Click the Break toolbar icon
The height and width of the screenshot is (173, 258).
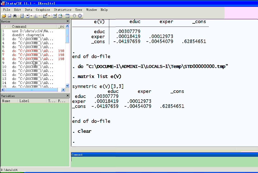80,16
